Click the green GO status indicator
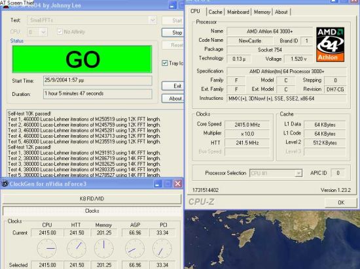The width and height of the screenshot is (360, 269). click(82, 59)
